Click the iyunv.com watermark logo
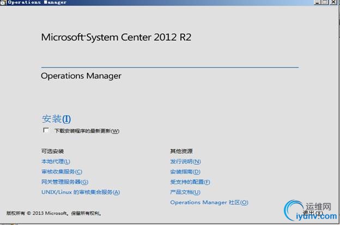 pyautogui.click(x=311, y=210)
